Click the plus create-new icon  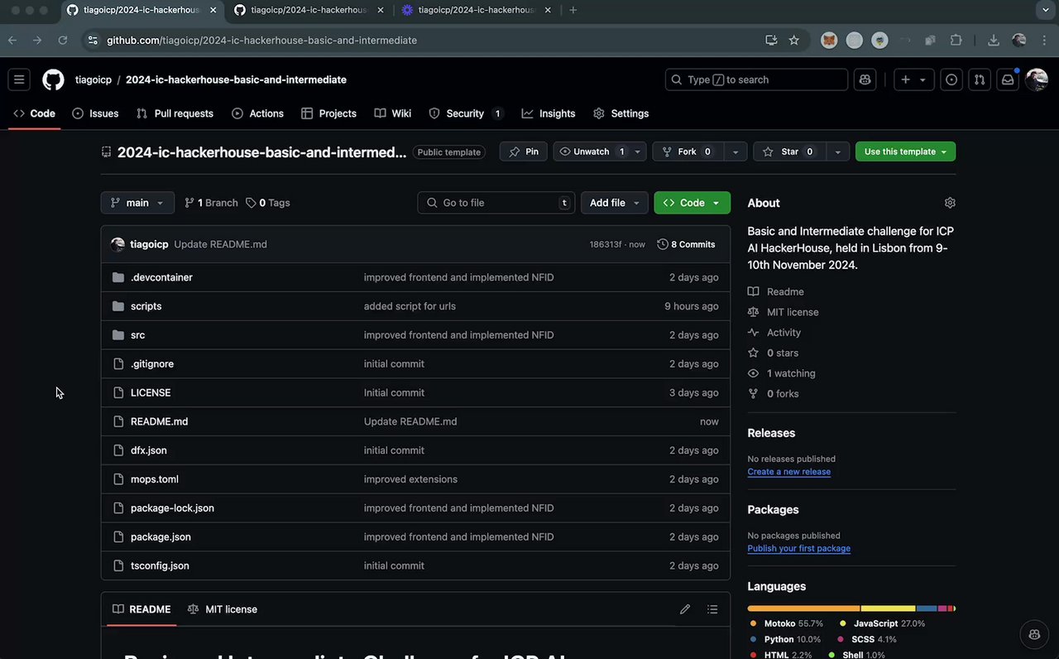coord(905,79)
